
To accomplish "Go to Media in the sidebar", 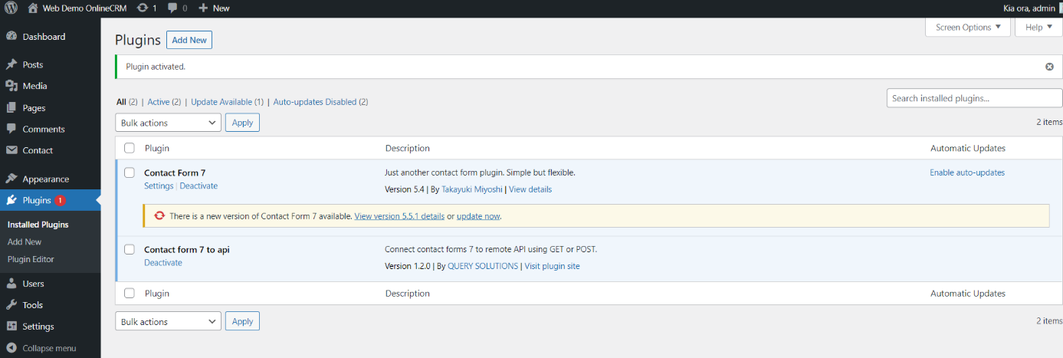I will pos(34,86).
